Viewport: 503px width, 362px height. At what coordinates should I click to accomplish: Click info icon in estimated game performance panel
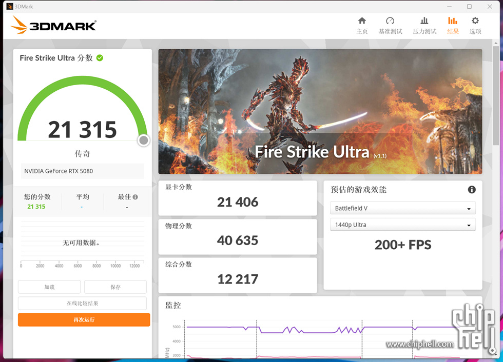472,190
